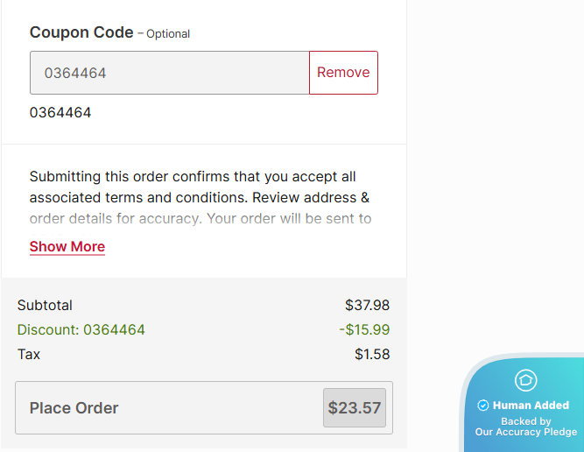This screenshot has height=452, width=584.
Task: Click the coupon code input field
Action: coord(170,73)
